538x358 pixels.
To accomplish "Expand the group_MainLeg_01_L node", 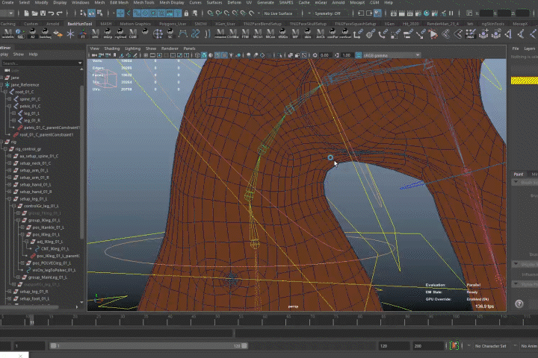I will (18, 277).
